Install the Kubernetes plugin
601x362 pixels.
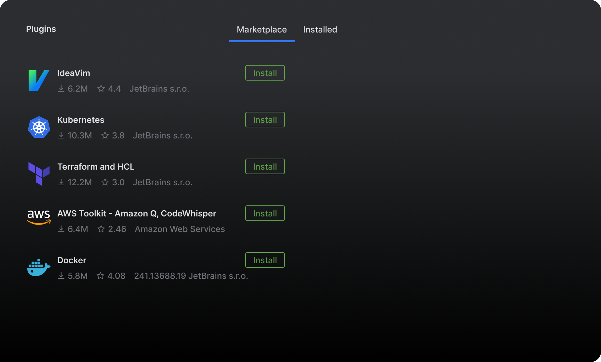click(x=265, y=120)
